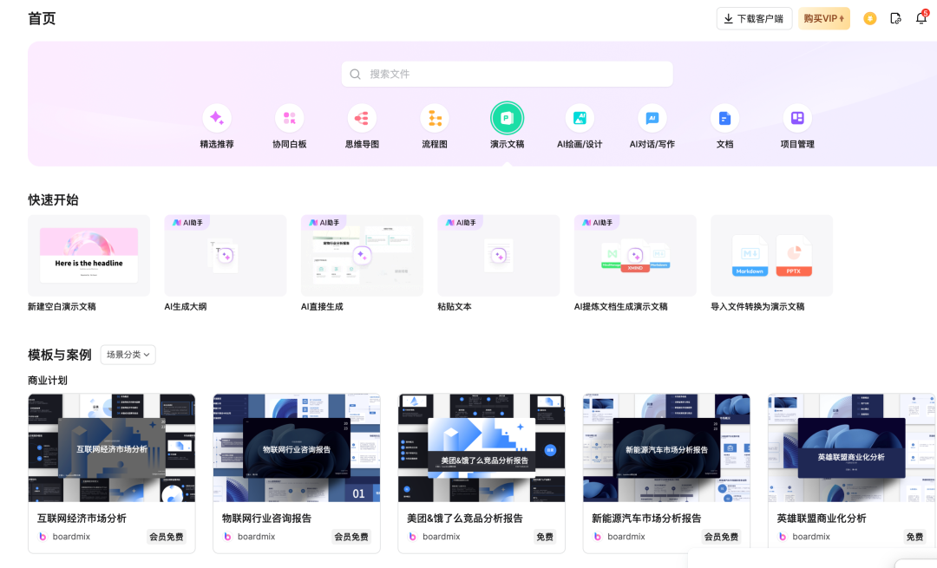Open the 项目管理 tool
The width and height of the screenshot is (937, 568).
tap(796, 124)
